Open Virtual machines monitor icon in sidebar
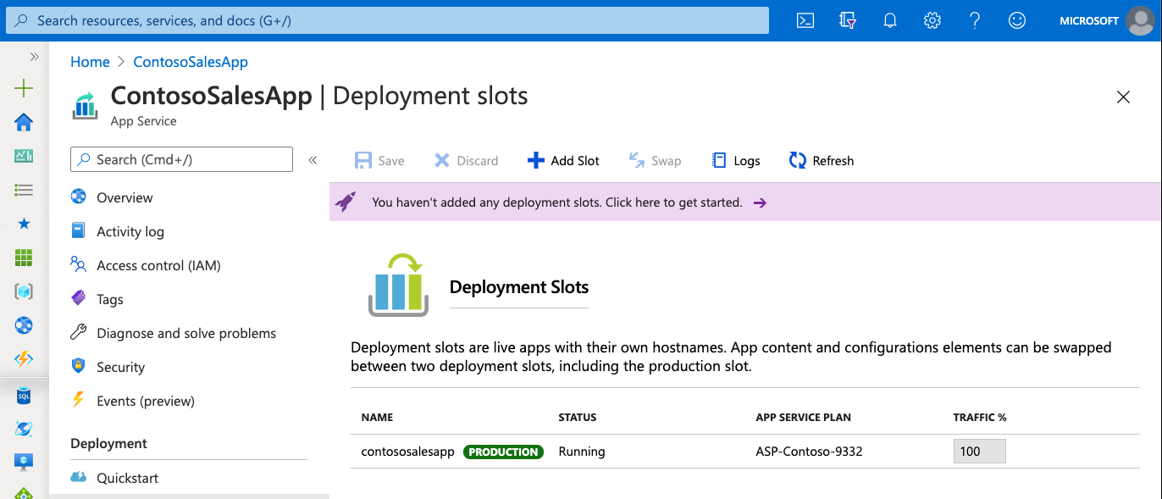This screenshot has width=1162, height=499. 24,462
